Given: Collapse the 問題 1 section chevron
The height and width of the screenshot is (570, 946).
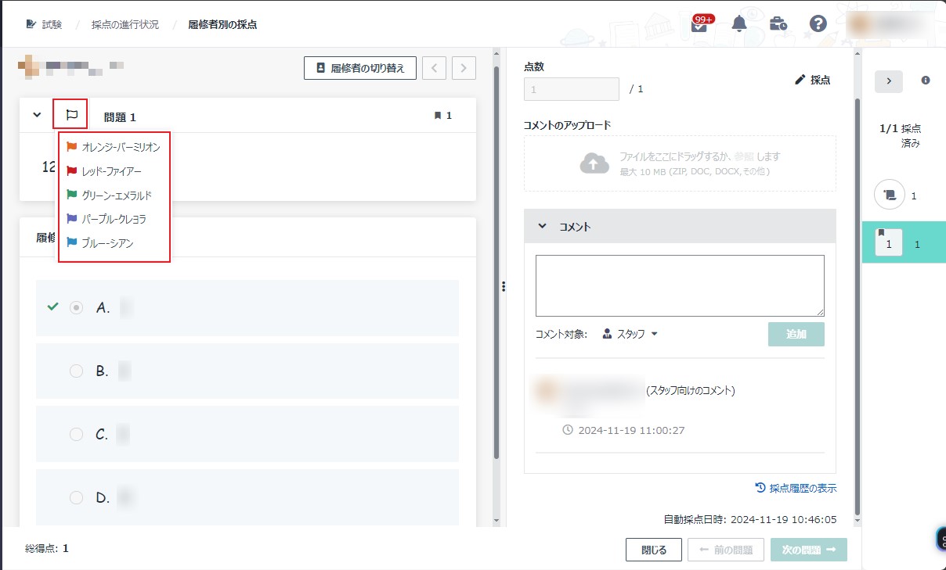Looking at the screenshot, I should click(x=37, y=116).
